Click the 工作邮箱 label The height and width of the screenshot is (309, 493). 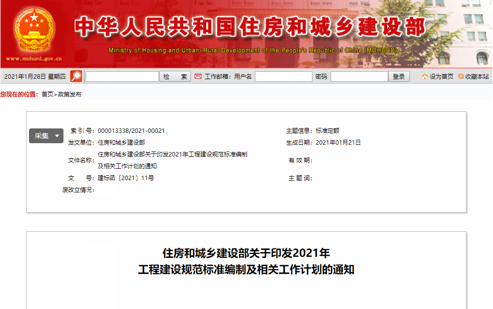pyautogui.click(x=217, y=76)
